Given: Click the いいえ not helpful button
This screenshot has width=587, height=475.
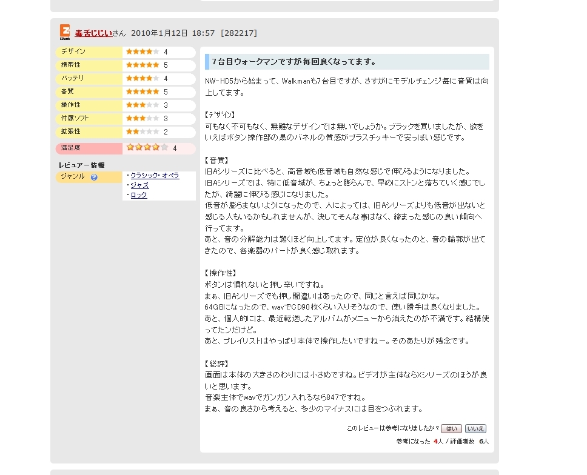Looking at the screenshot, I should point(475,428).
